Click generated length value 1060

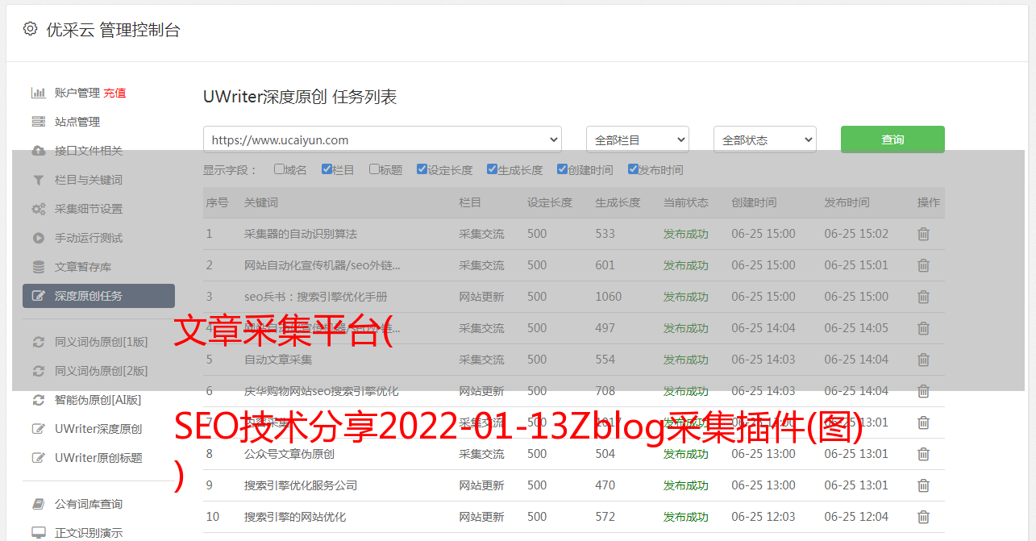pyautogui.click(x=609, y=297)
